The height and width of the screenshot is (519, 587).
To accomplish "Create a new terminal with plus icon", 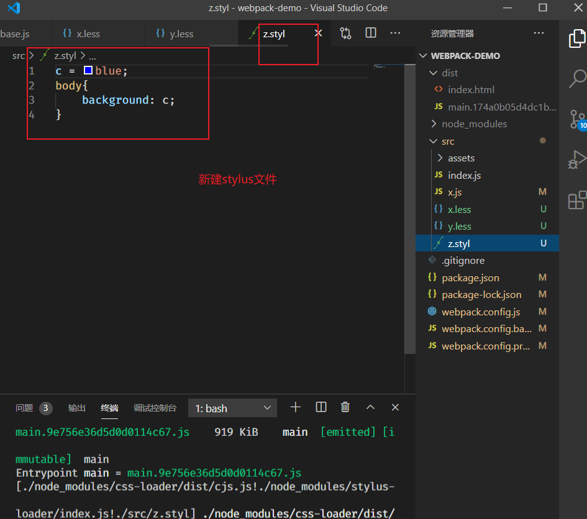I will tap(296, 407).
